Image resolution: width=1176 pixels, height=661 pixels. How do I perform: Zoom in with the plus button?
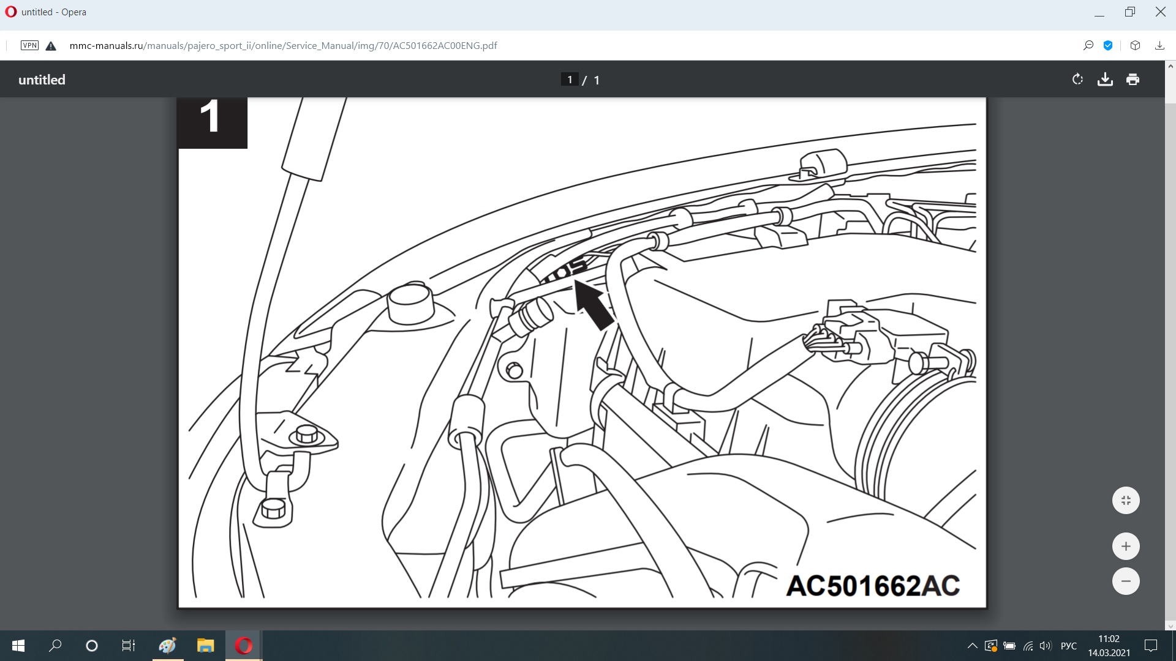click(1126, 547)
